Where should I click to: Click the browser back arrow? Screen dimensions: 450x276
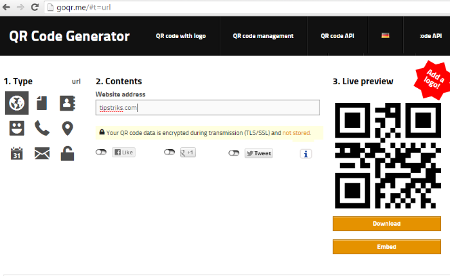tap(6, 7)
